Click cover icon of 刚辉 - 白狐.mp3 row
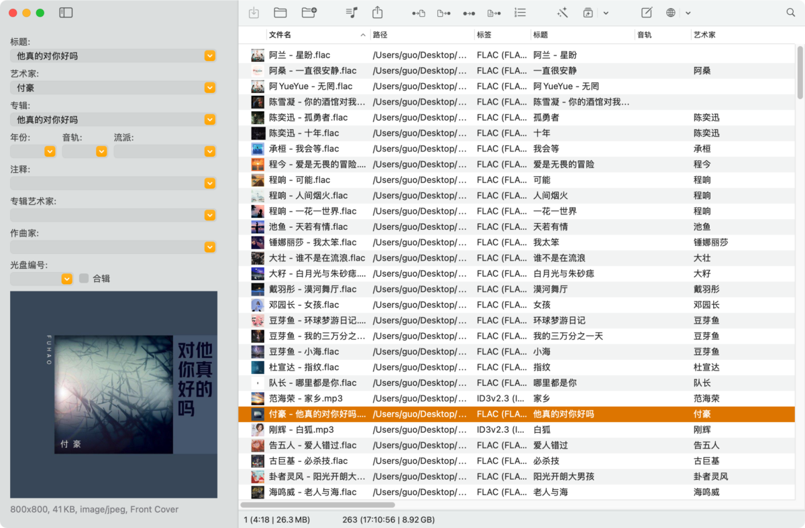The height and width of the screenshot is (528, 805). pyautogui.click(x=258, y=430)
